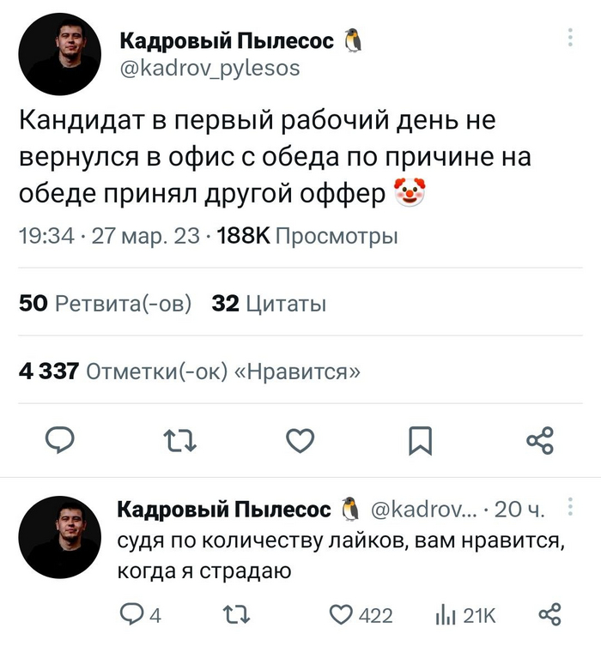Open the @kadrov_pylesos handle link
Screen dimensions: 601x646
click(208, 68)
